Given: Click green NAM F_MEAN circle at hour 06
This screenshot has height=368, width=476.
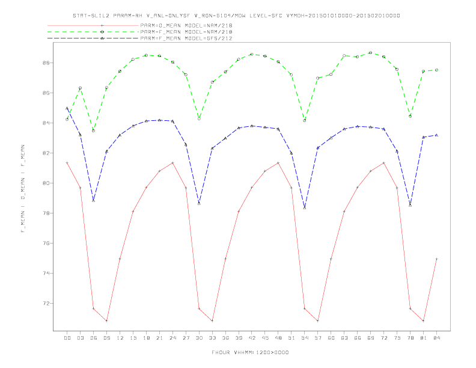Looking at the screenshot, I should point(94,131).
